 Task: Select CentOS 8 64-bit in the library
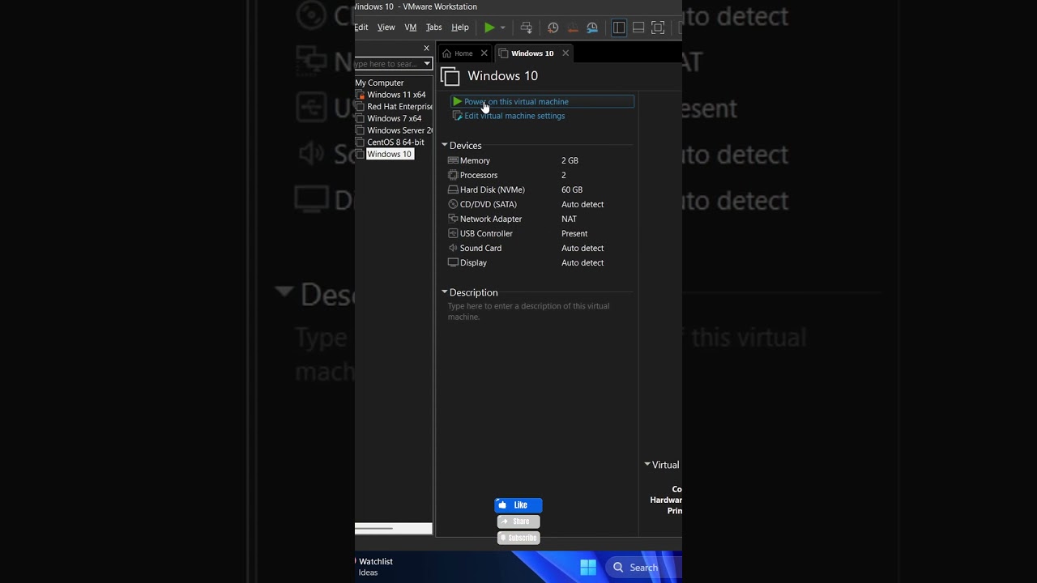pyautogui.click(x=395, y=143)
